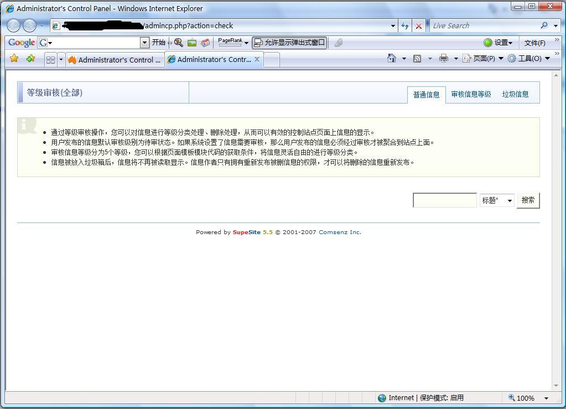
Task: Open RSS feeds icon in command bar
Action: coord(417,59)
